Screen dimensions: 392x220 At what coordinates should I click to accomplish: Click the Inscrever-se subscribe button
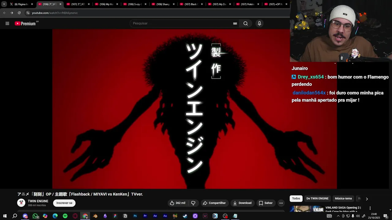64,203
